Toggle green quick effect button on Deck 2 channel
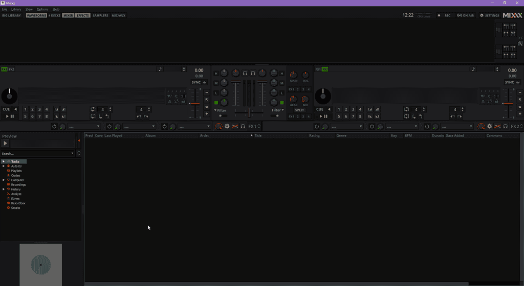Screen dimensions: 524x286 tap(282, 103)
